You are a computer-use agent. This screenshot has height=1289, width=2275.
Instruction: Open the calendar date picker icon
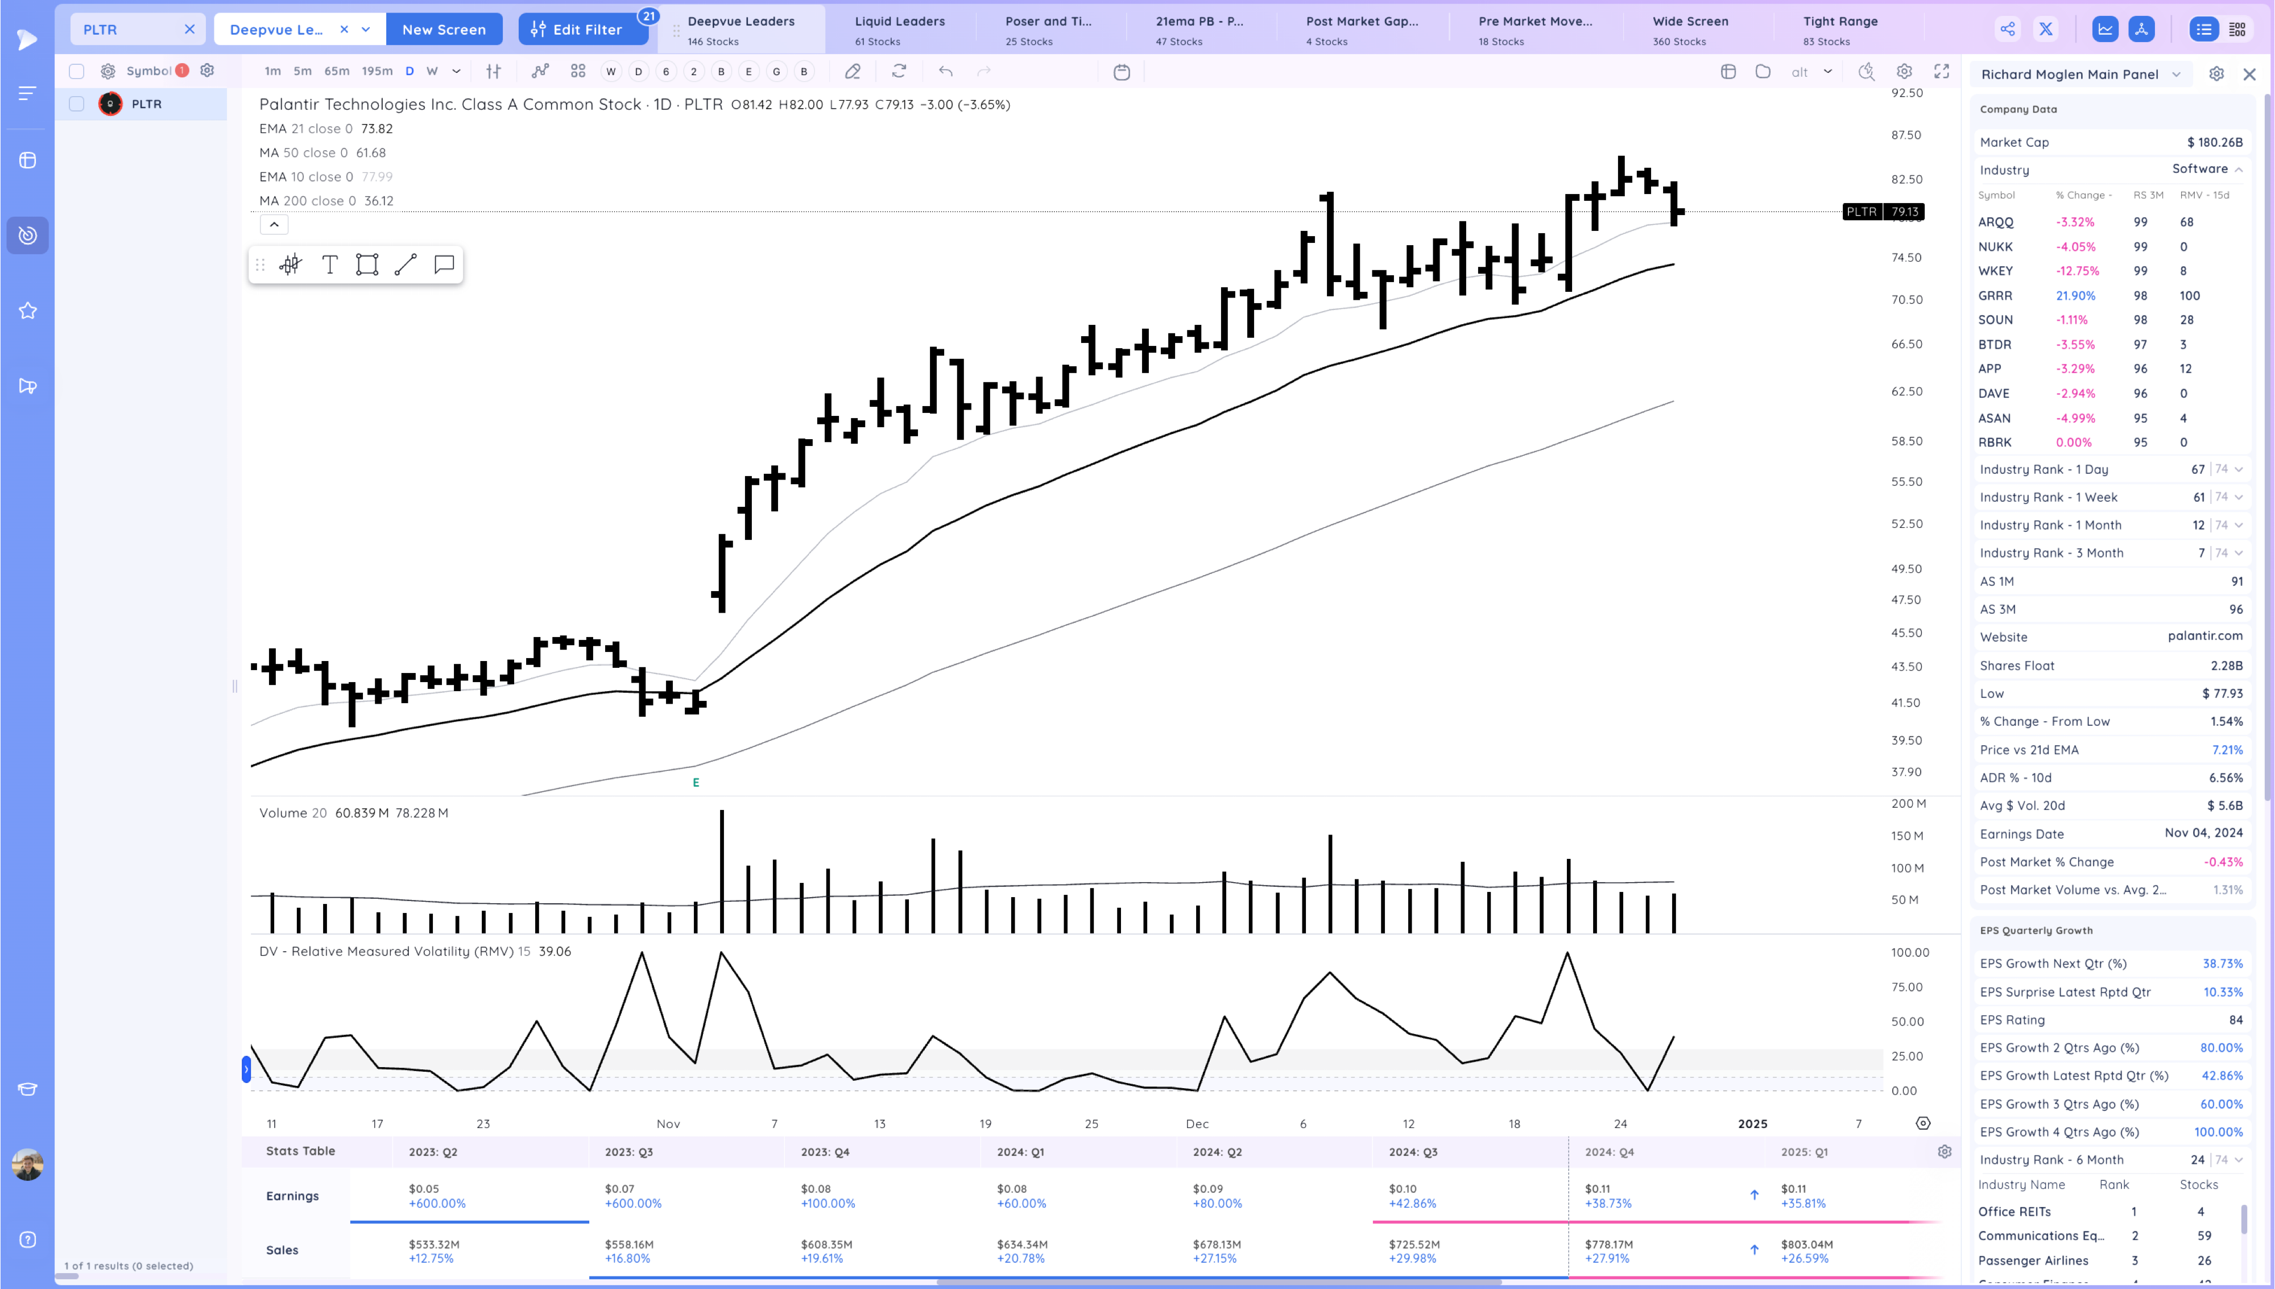pos(1121,72)
